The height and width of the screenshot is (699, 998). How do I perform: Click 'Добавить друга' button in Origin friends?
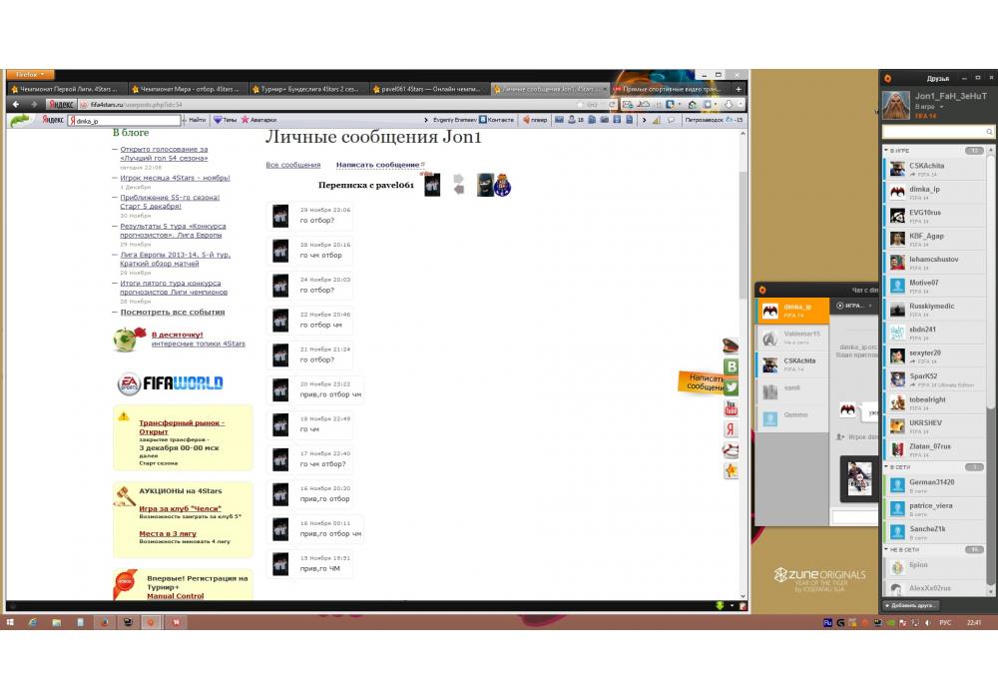coord(910,605)
